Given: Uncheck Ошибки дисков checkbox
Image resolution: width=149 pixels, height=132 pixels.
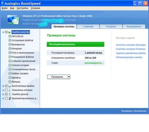Looking at the screenshot, I should 7,94.
